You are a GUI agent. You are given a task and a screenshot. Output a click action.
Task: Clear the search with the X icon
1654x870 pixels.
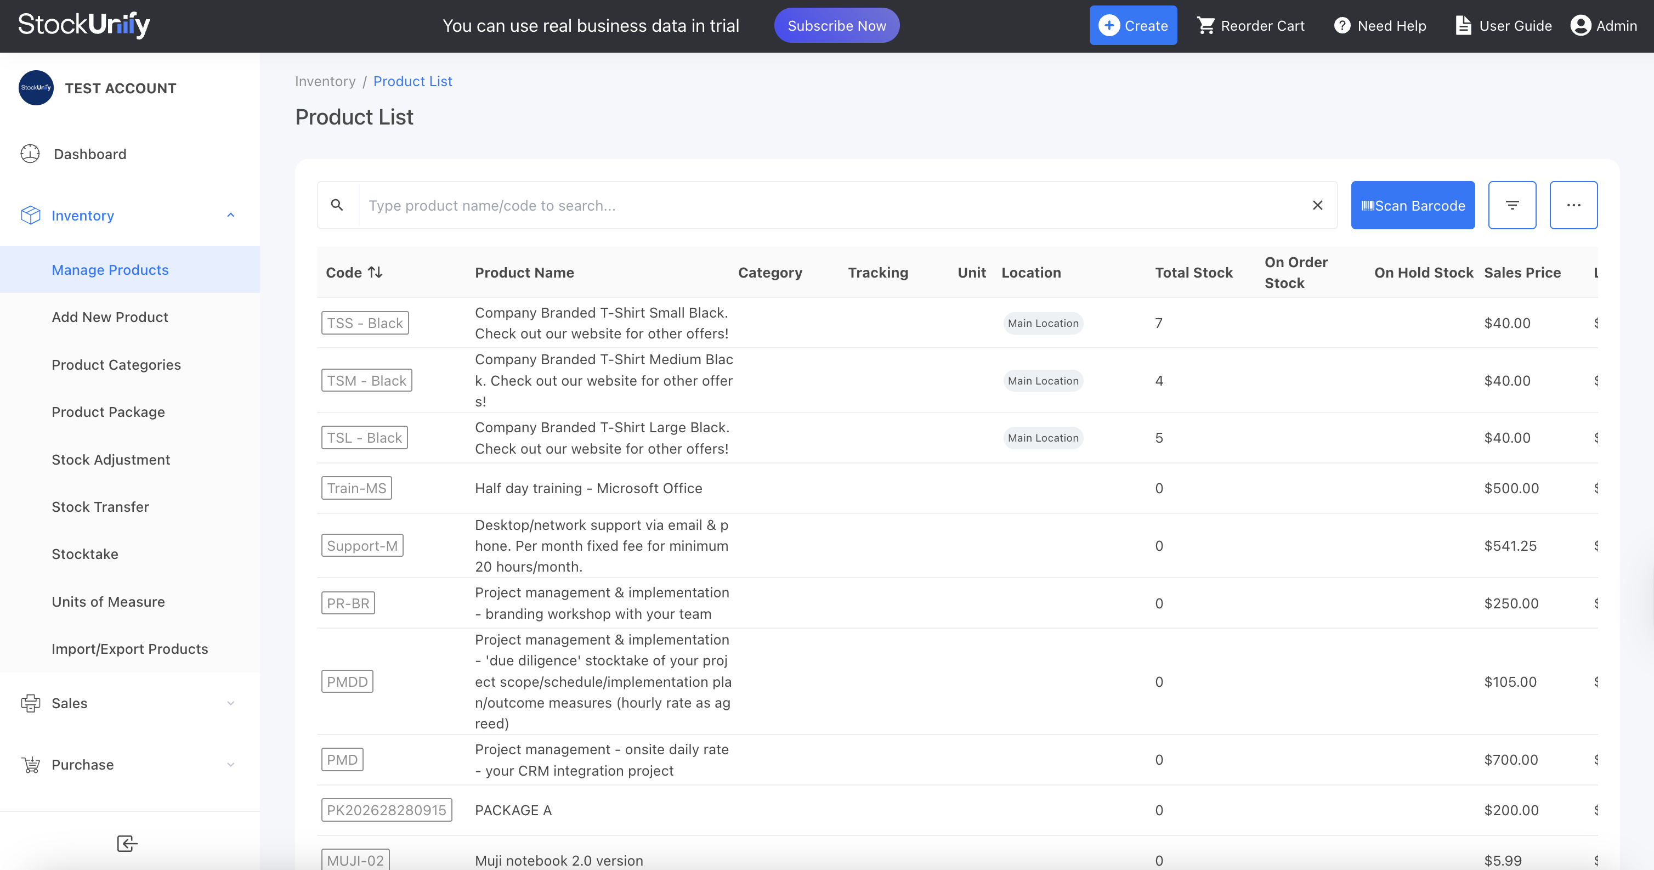(1317, 205)
